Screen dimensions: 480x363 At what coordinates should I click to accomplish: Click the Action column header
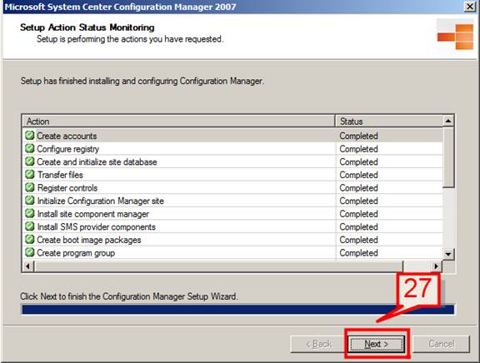click(x=179, y=122)
